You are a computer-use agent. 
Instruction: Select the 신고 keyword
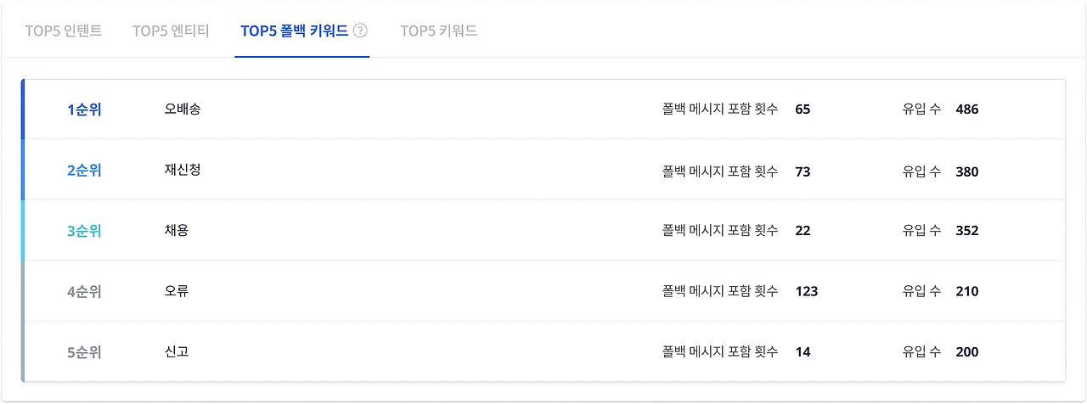(x=177, y=351)
